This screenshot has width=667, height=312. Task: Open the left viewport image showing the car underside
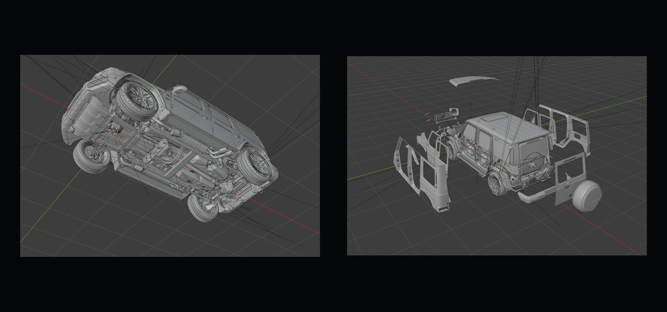coord(170,156)
